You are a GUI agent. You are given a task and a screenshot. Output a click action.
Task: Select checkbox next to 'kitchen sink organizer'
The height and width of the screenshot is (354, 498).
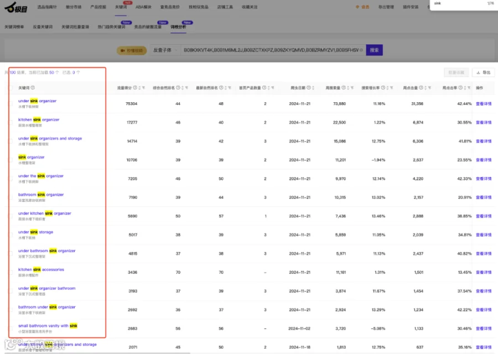tap(11, 123)
